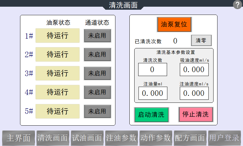243x146 pixels.
Task: Open the 动作参数 tab
Action: point(156,138)
